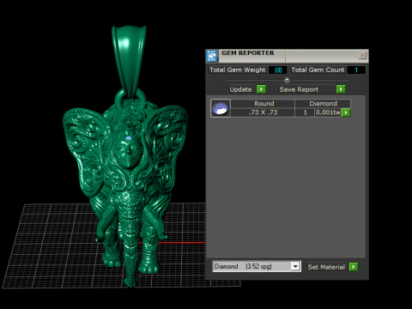Select the round gem thumbnail

coord(221,108)
